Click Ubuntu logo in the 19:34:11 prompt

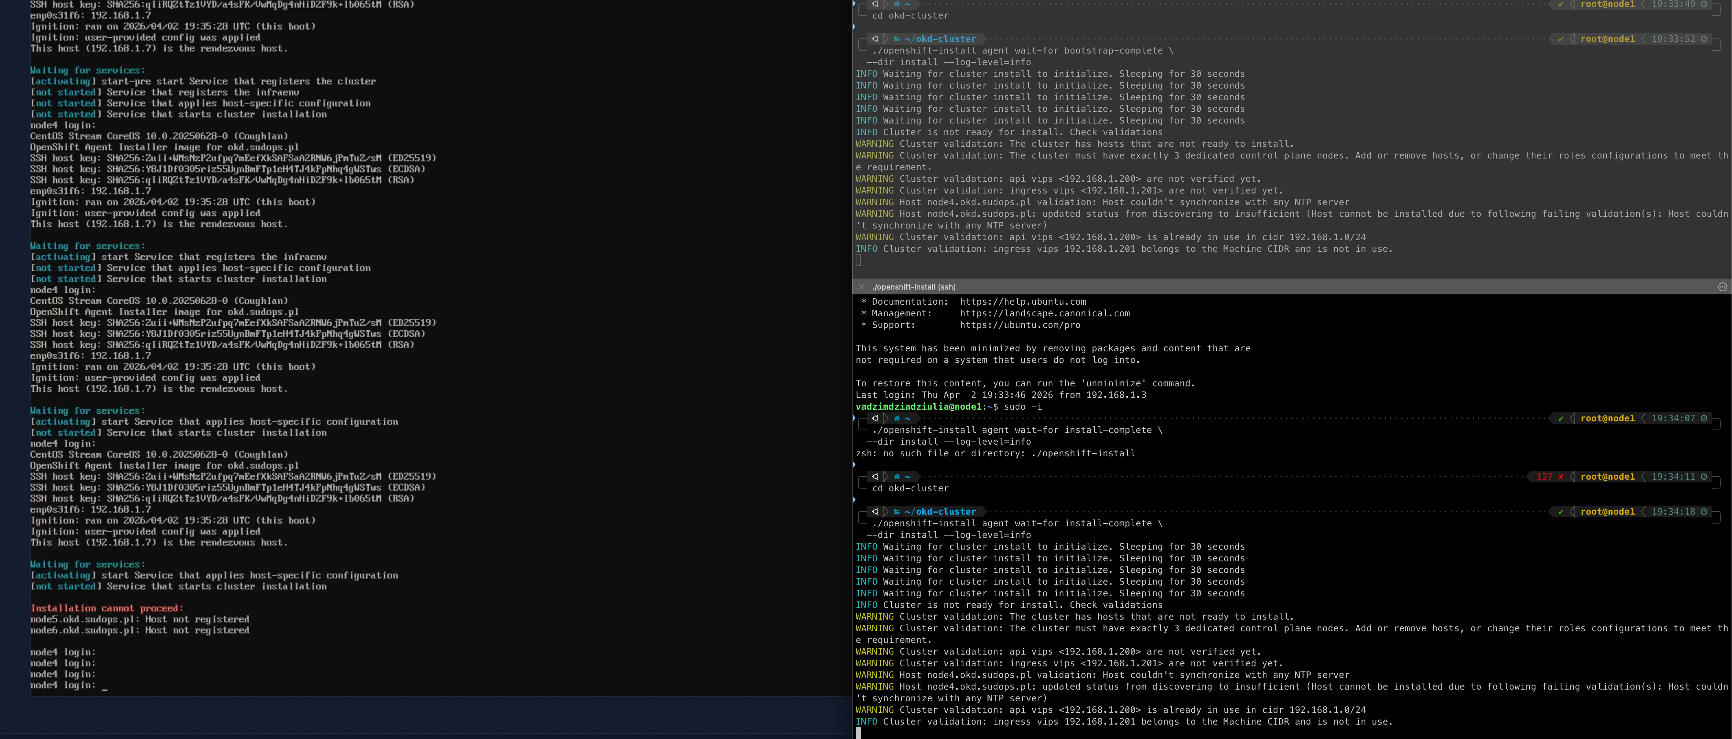pos(875,477)
